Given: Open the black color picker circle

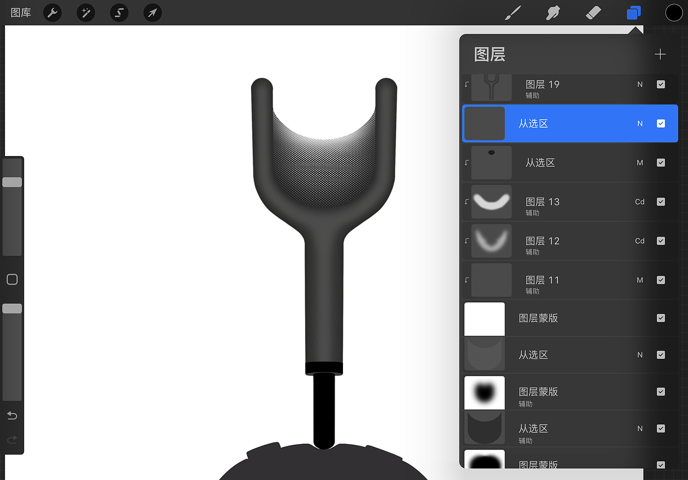Looking at the screenshot, I should [674, 13].
